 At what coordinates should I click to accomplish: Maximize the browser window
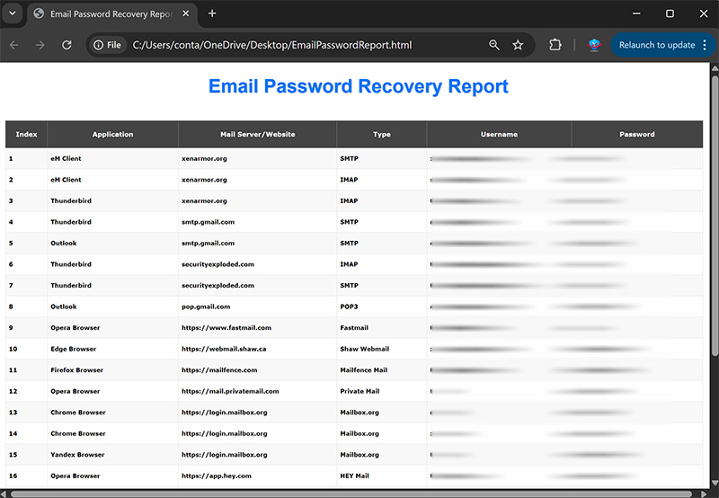670,13
